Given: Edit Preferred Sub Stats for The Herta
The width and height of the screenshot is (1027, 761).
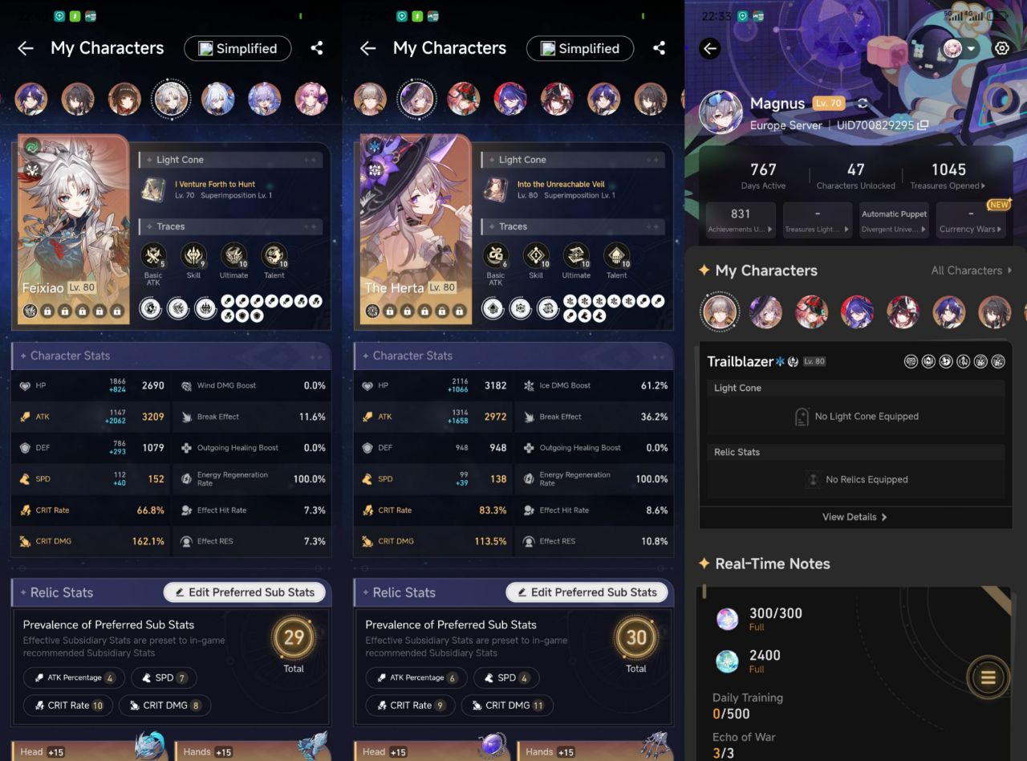Looking at the screenshot, I should tap(589, 592).
